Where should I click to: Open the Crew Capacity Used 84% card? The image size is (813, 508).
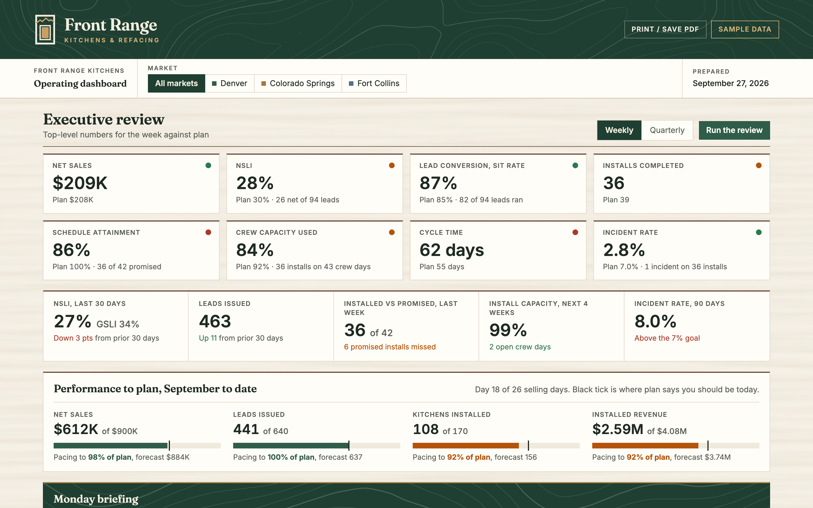tap(314, 250)
